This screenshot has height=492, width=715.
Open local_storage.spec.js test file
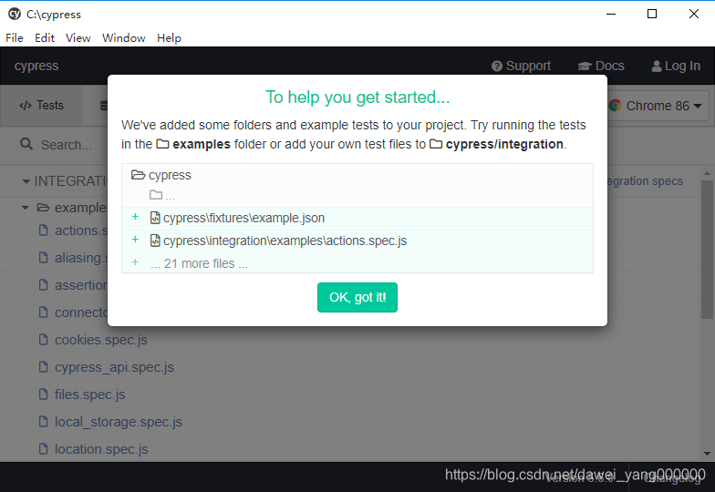(119, 422)
